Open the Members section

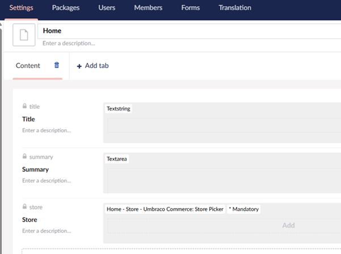coord(148,8)
